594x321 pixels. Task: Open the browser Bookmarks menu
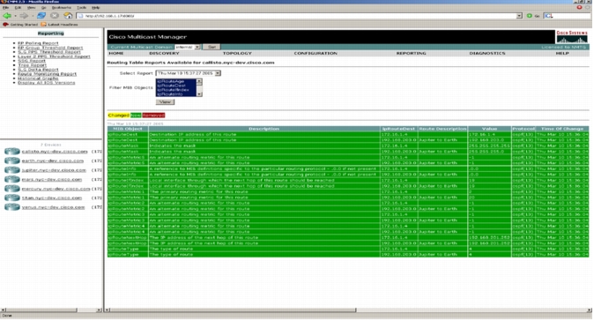point(62,7)
